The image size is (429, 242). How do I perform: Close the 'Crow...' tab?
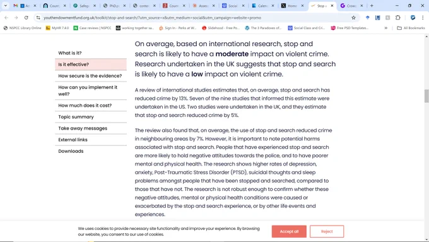pyautogui.click(x=361, y=6)
